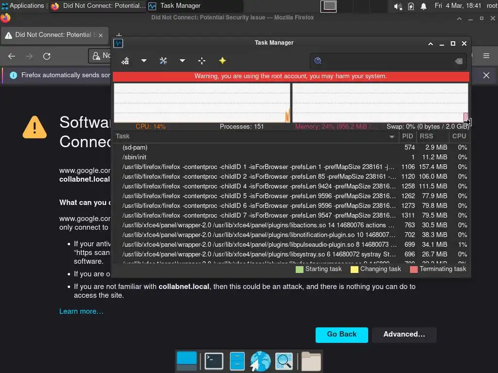Select the libactions.so wrapper process row
Screen dimensions: 498x373
(291, 225)
